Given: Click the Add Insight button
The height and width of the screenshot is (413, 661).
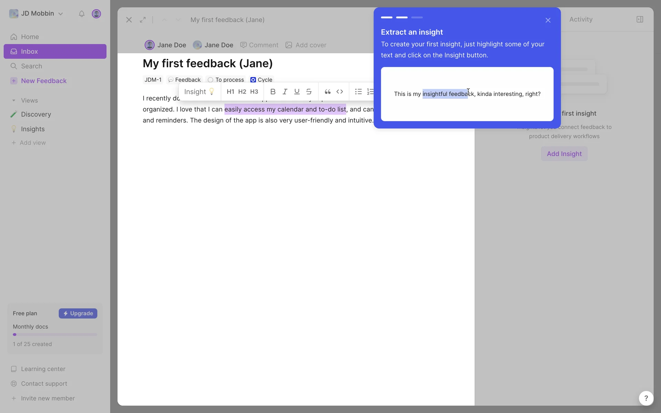Looking at the screenshot, I should 564,154.
